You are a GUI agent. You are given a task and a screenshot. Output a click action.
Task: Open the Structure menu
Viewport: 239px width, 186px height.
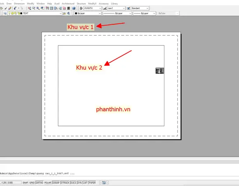(x=81, y=3)
